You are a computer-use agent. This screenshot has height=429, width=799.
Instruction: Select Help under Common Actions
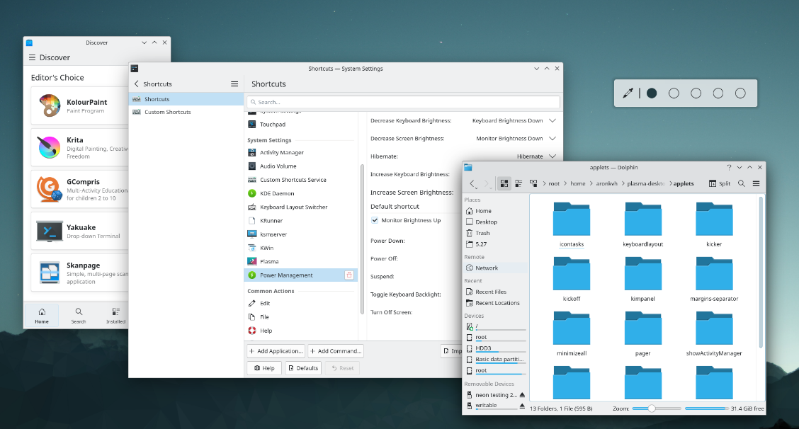[301, 331]
